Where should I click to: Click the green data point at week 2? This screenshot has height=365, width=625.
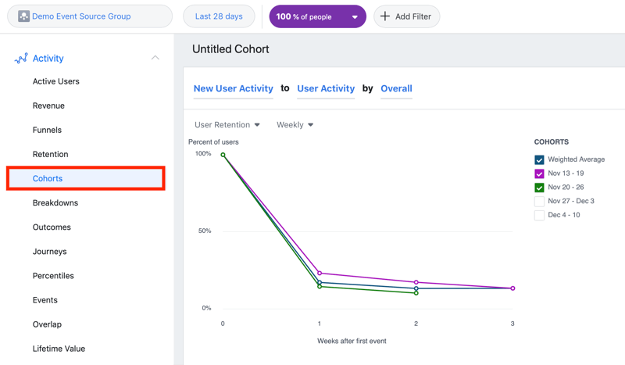click(416, 293)
